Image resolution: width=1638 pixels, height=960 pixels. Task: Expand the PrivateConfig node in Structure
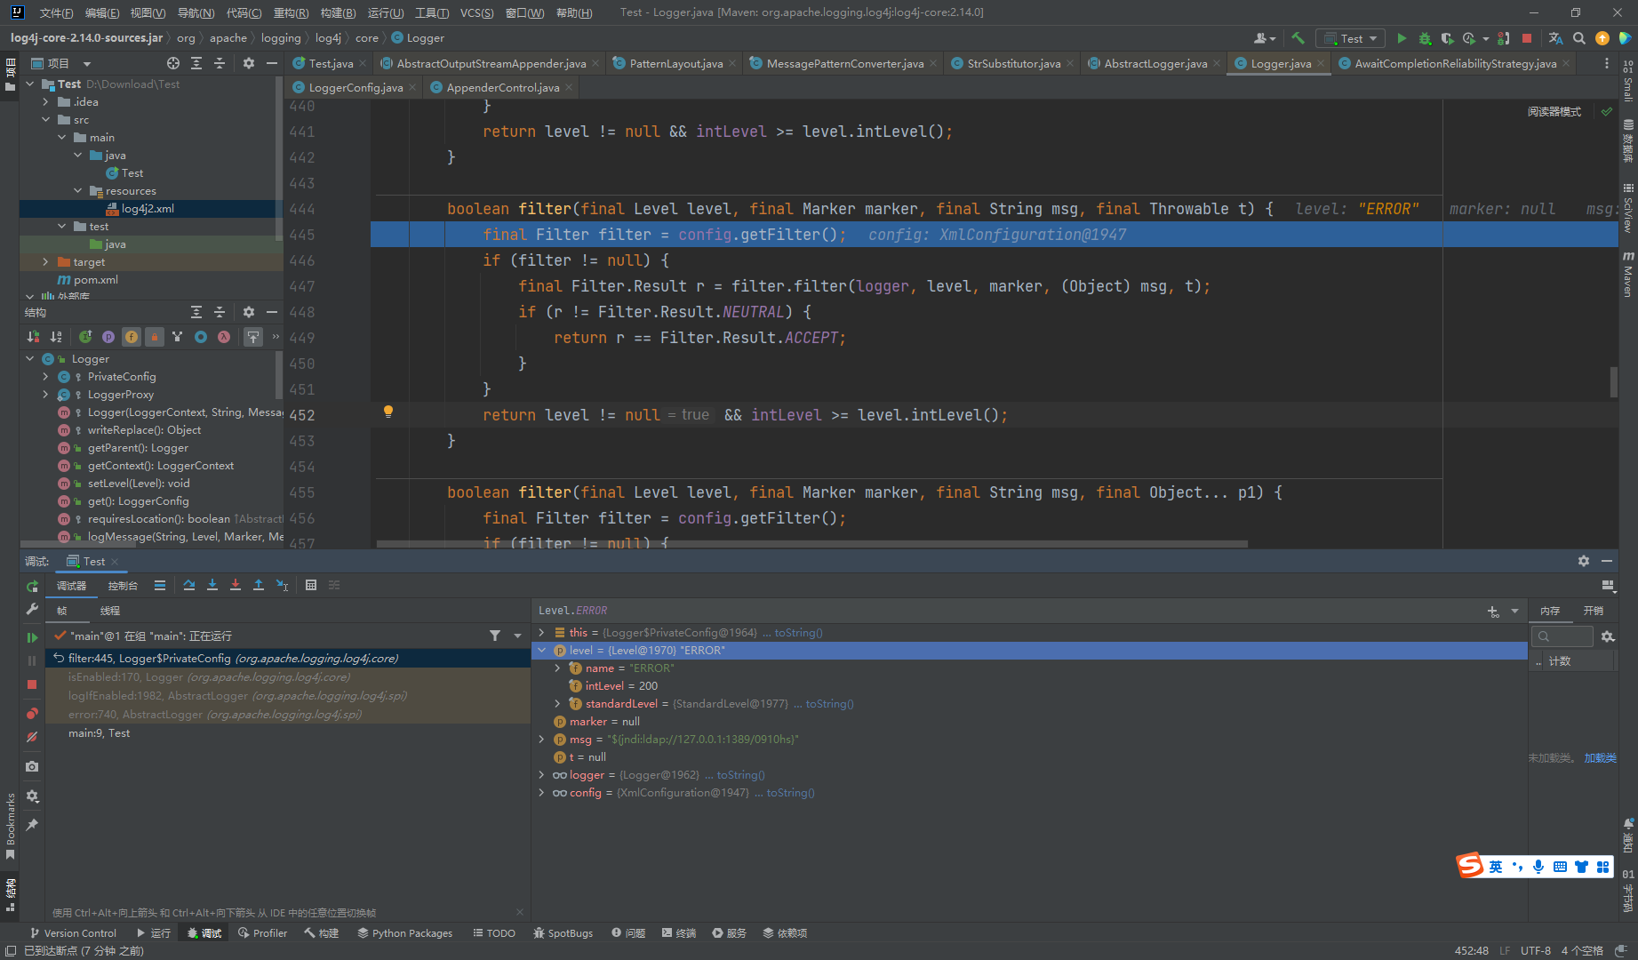click(x=45, y=377)
